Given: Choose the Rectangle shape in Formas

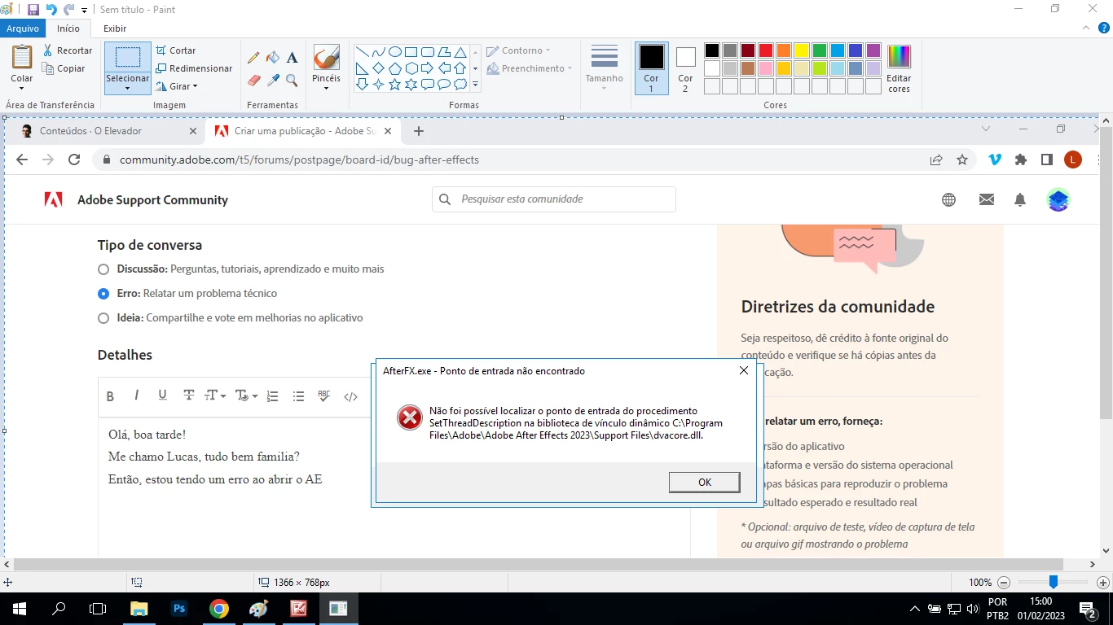Looking at the screenshot, I should point(411,51).
